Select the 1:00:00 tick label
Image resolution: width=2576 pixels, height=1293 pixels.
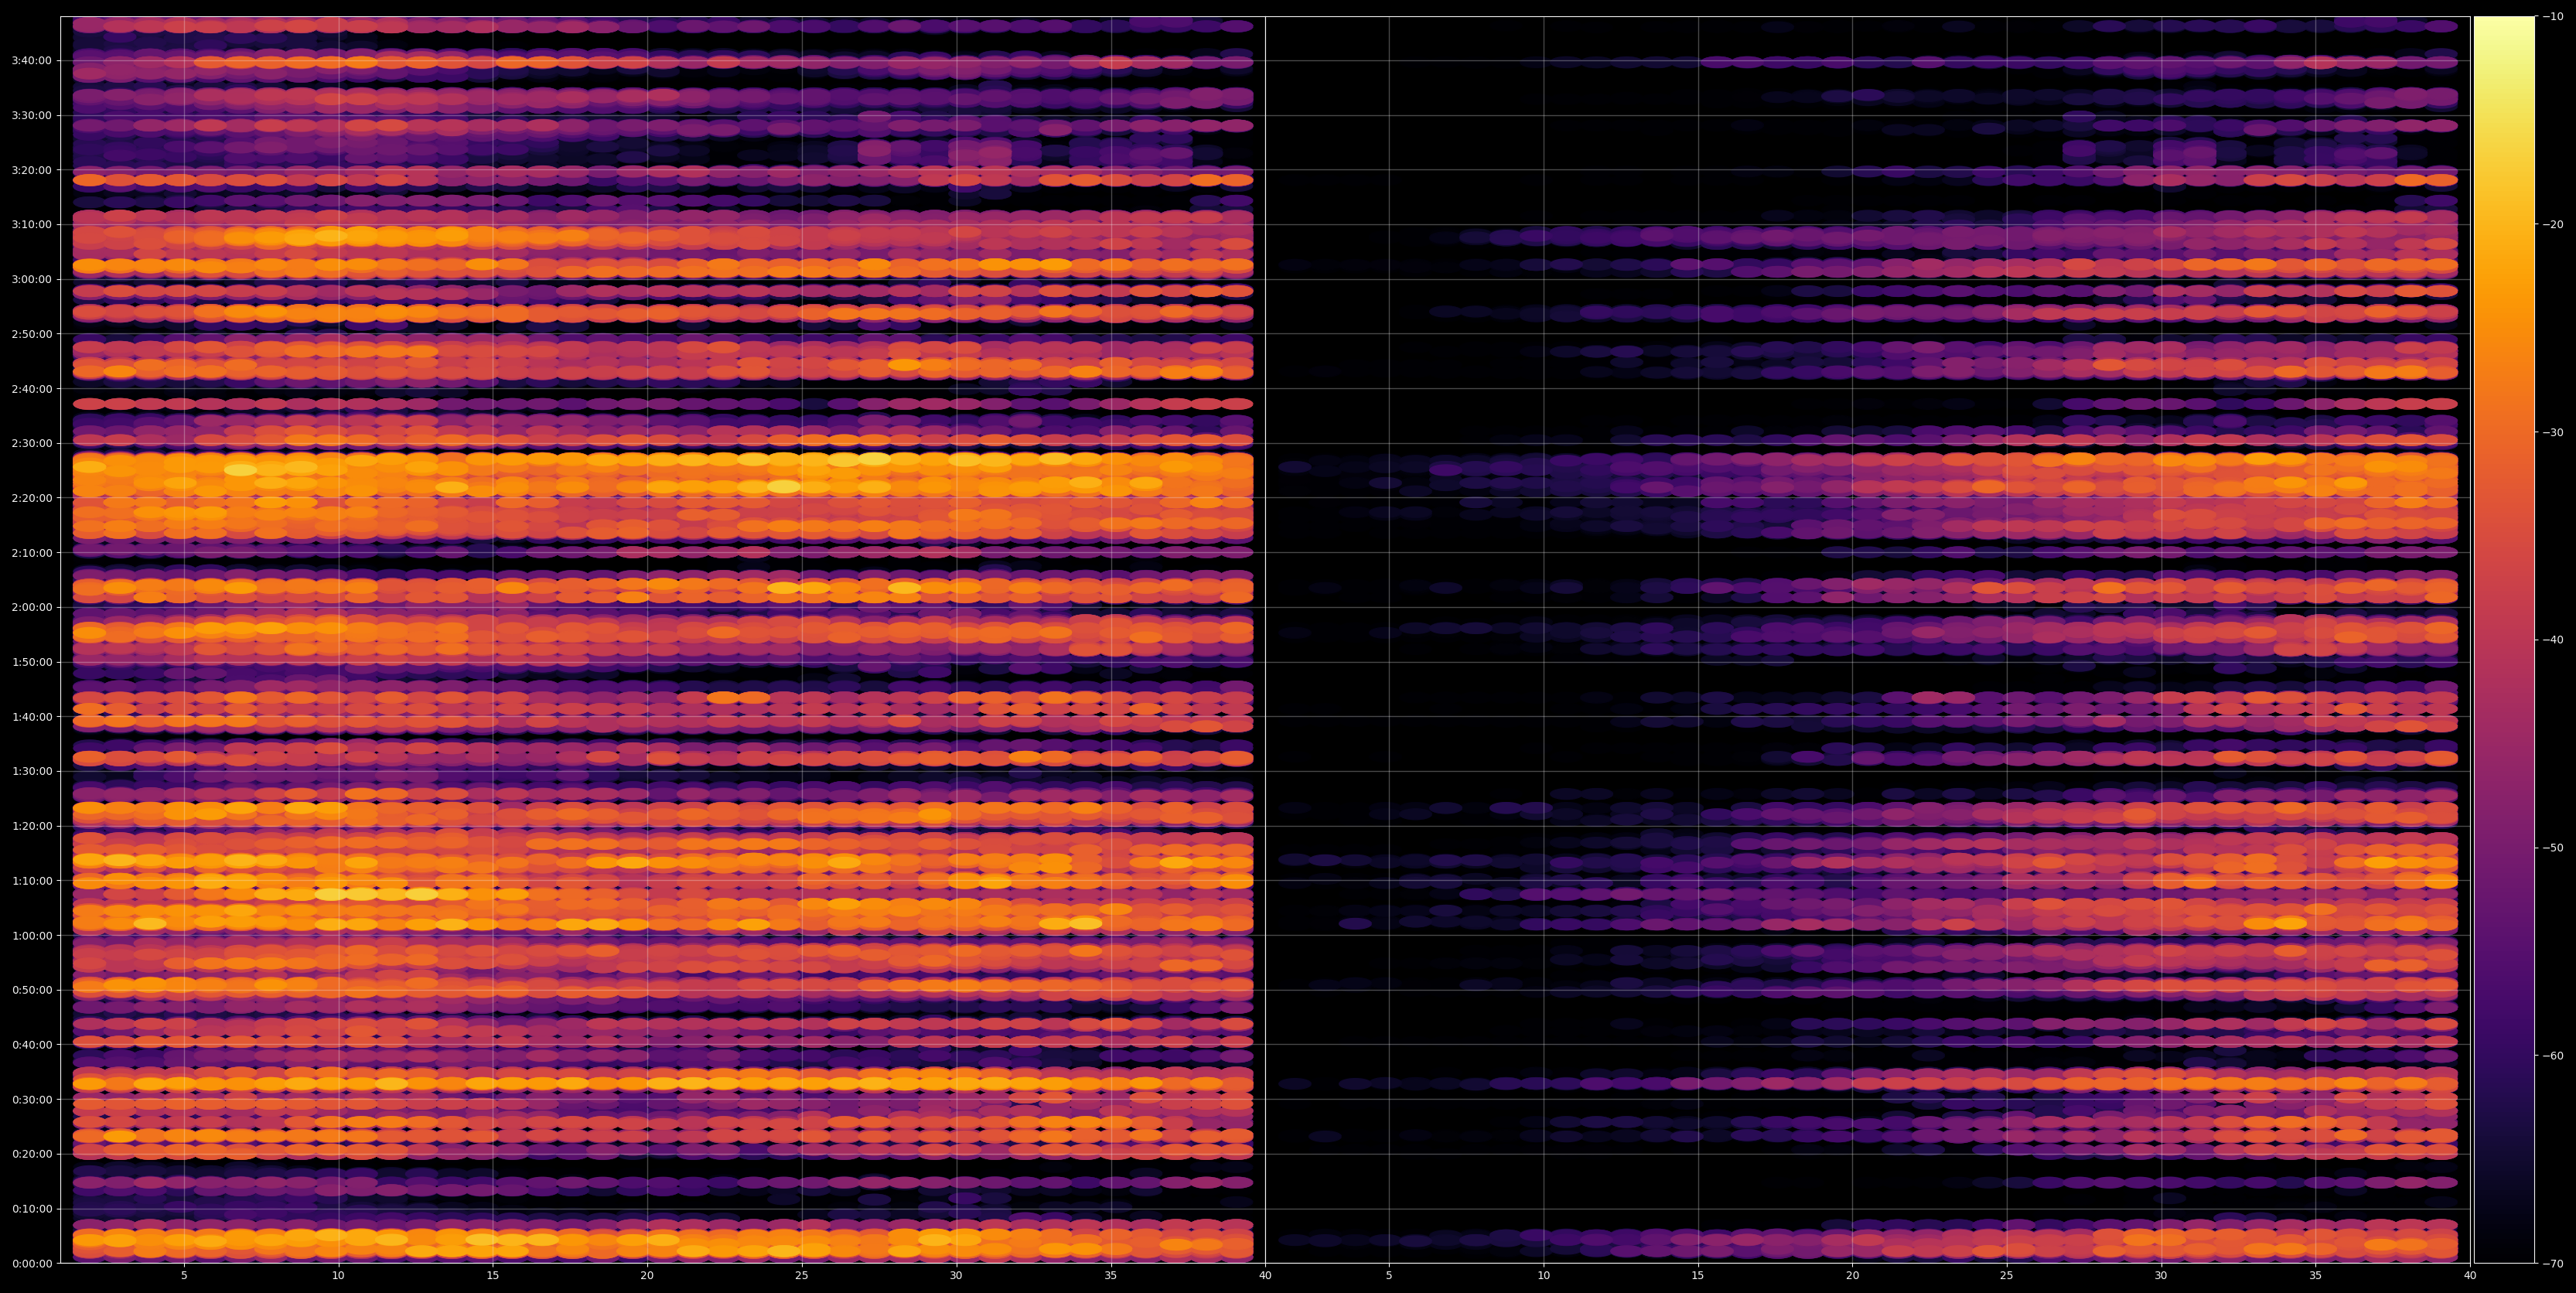coord(31,935)
